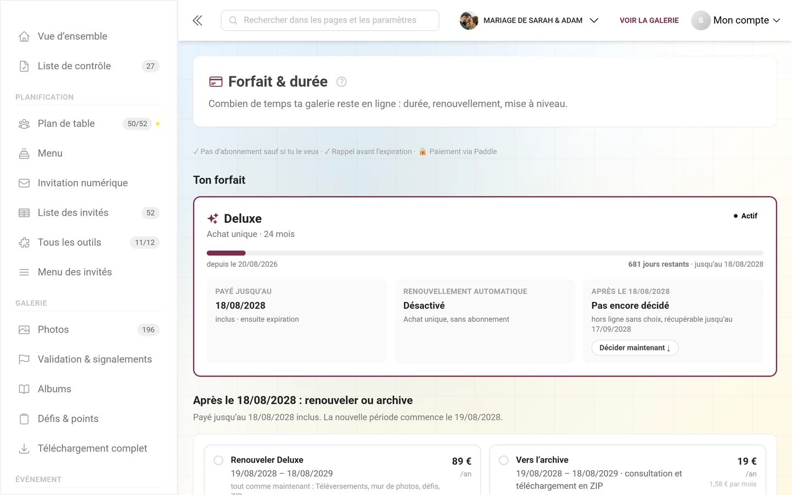Click the puzzle icon beside Tous les outils

click(x=24, y=243)
